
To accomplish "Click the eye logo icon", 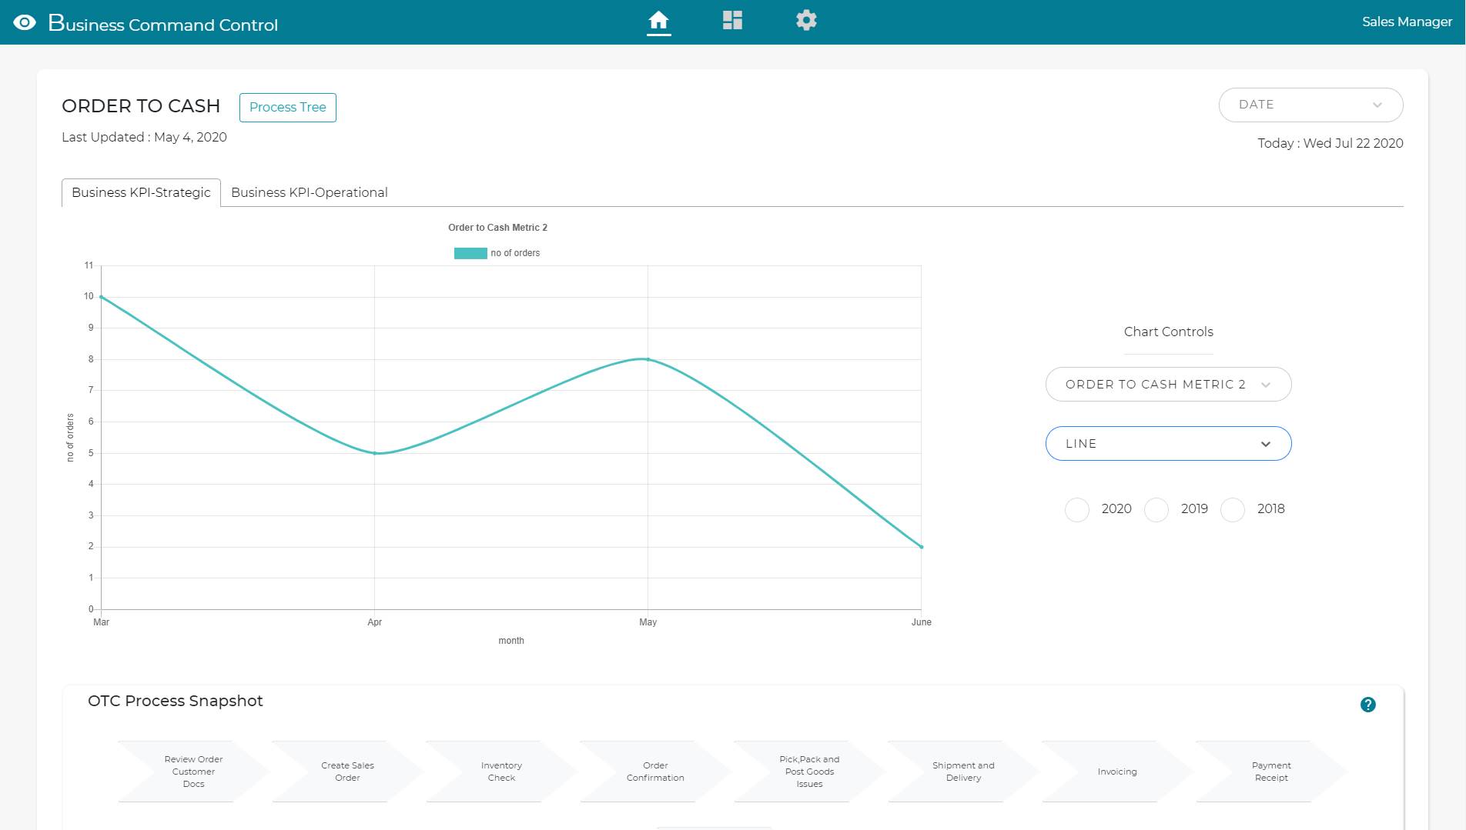I will coord(25,22).
